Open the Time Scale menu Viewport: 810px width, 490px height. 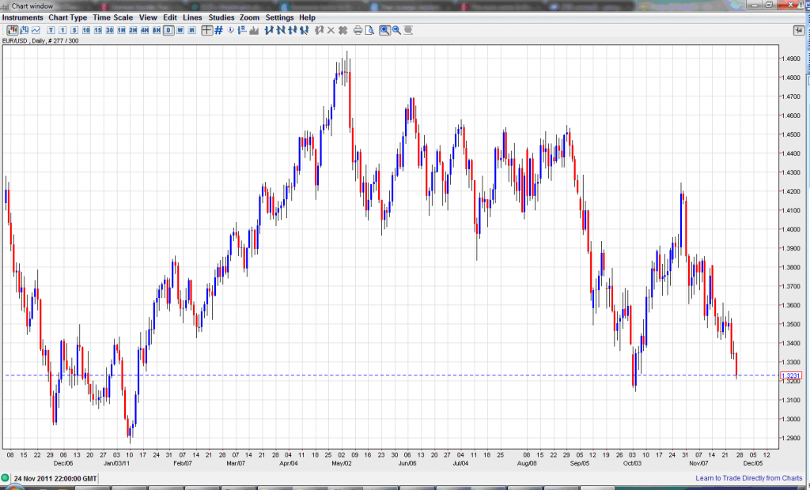click(112, 17)
